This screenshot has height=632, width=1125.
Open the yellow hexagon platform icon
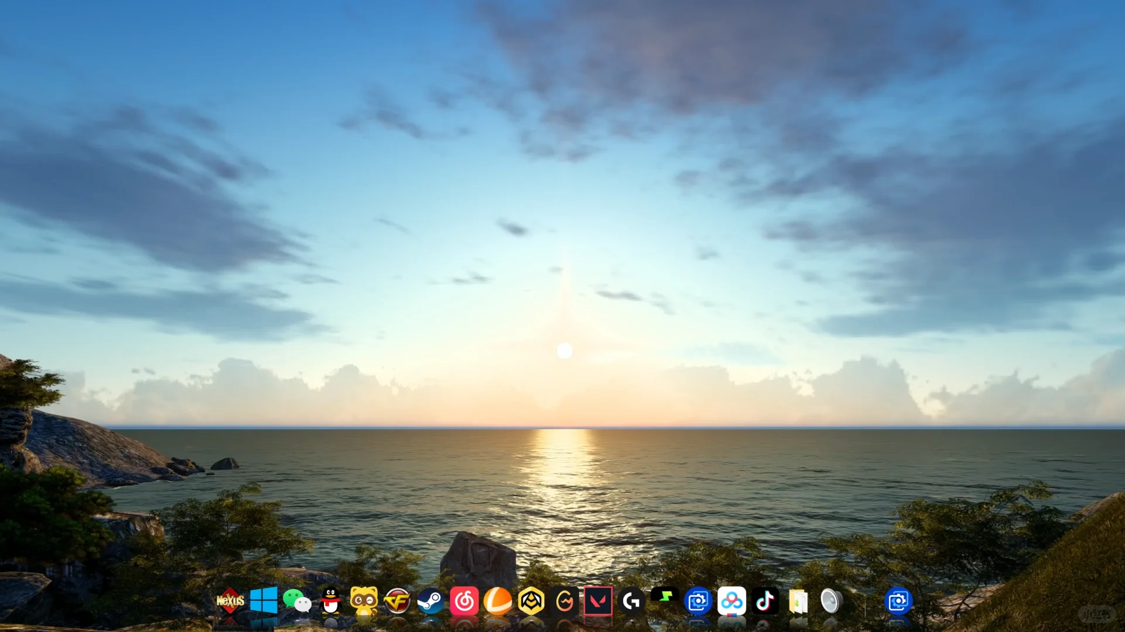(531, 600)
